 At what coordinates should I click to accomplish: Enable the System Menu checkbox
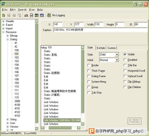[x=89, y=82]
